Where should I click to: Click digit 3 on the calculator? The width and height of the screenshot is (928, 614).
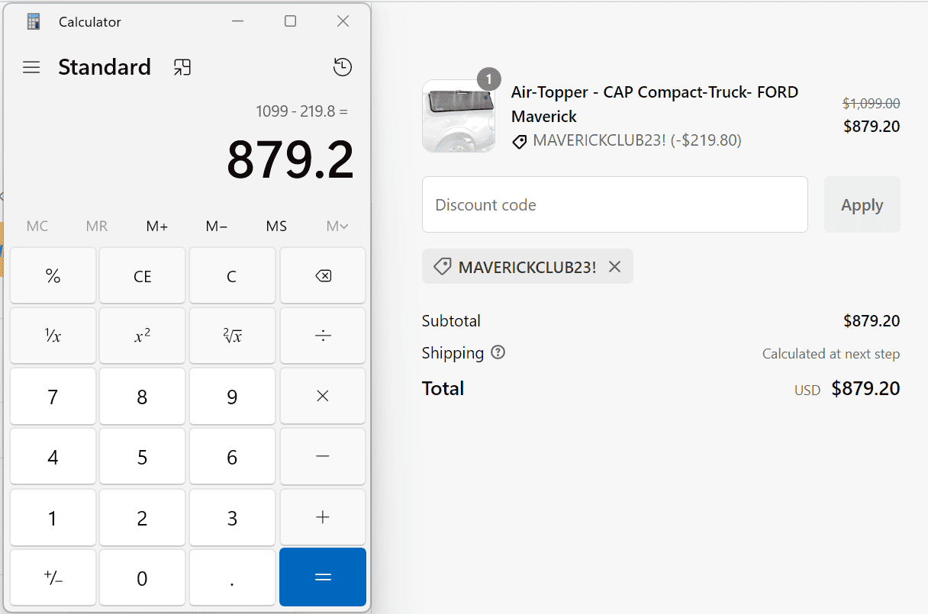(x=232, y=517)
